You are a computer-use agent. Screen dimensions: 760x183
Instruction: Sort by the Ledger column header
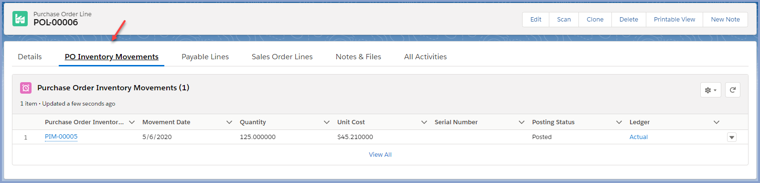click(640, 122)
